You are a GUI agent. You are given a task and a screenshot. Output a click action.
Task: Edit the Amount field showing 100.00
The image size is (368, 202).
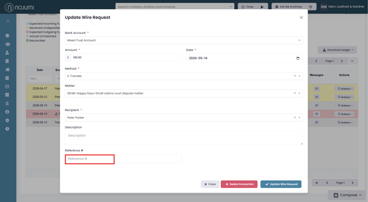[x=126, y=58]
